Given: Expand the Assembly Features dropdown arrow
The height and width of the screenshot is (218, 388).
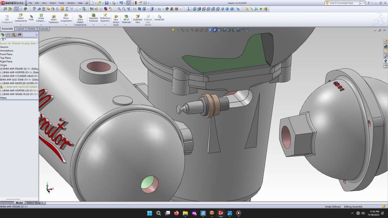Looking at the screenshot, I should click(93, 25).
